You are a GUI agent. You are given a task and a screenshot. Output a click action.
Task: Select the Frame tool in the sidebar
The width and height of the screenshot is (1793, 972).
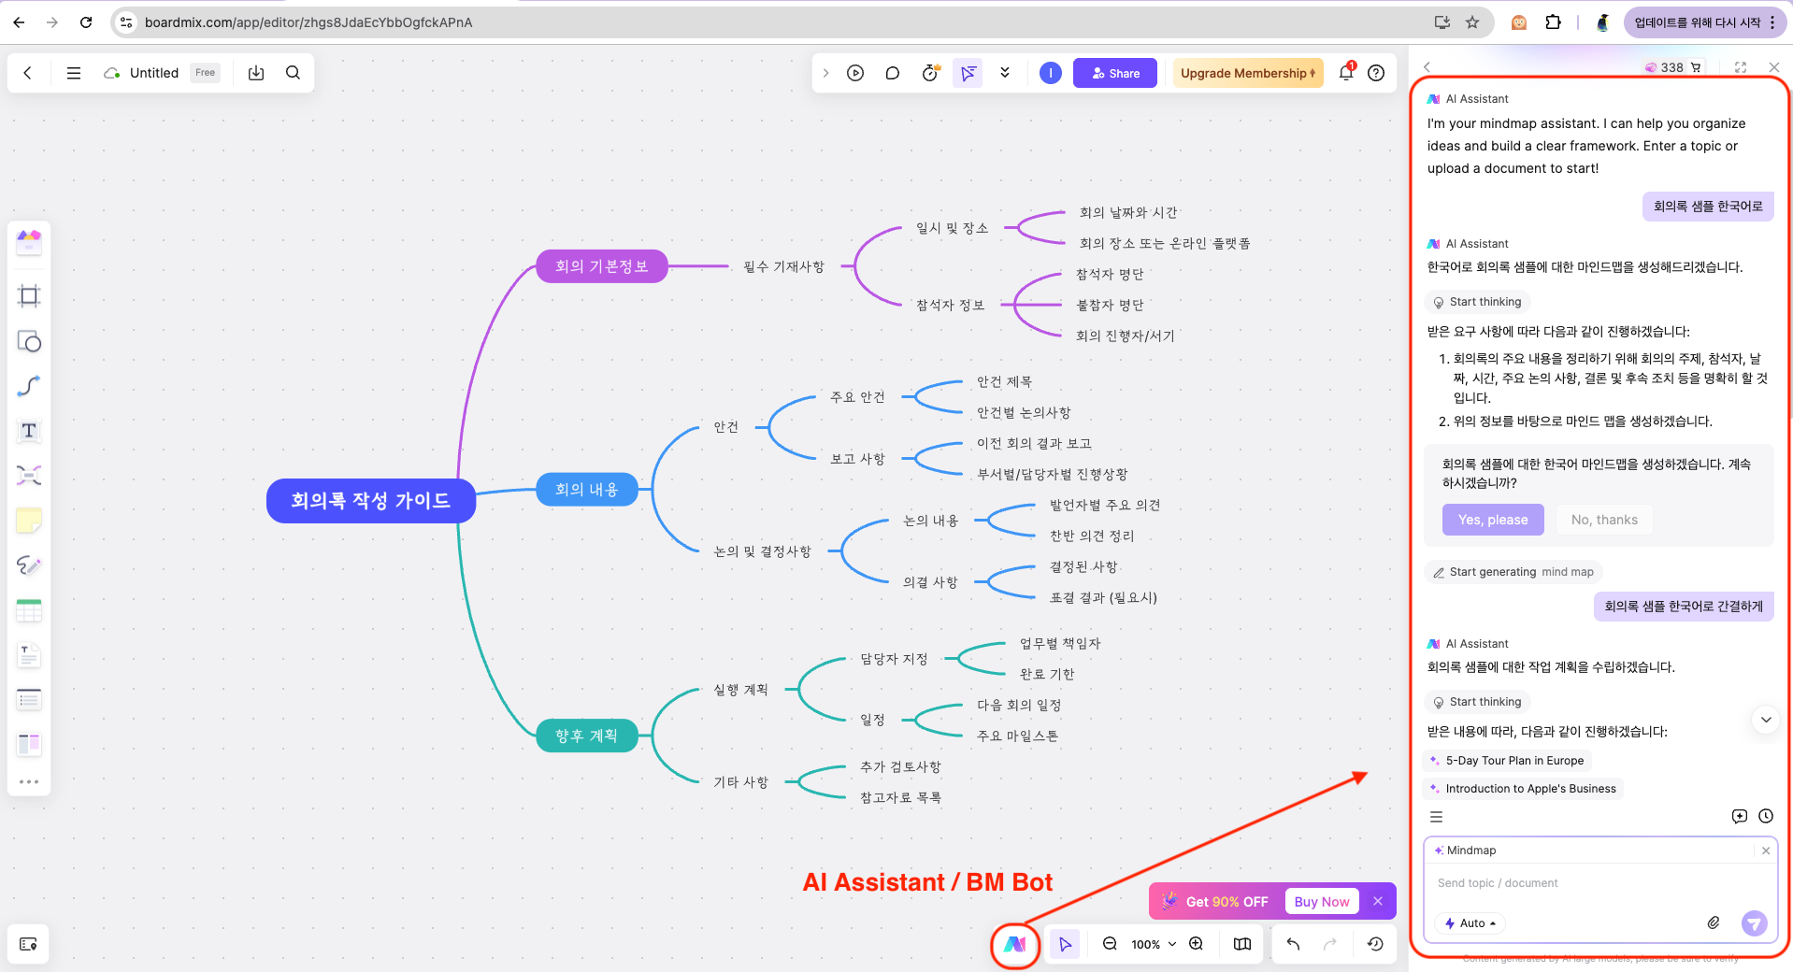(x=29, y=295)
